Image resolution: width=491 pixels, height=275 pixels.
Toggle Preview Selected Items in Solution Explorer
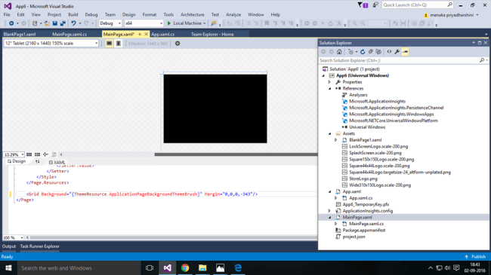(x=405, y=52)
